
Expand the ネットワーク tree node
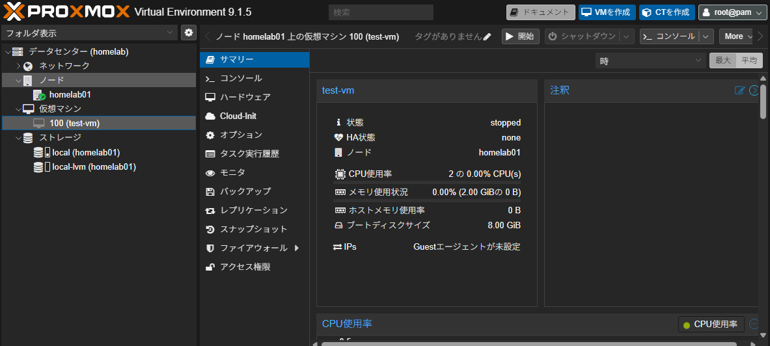coord(19,66)
